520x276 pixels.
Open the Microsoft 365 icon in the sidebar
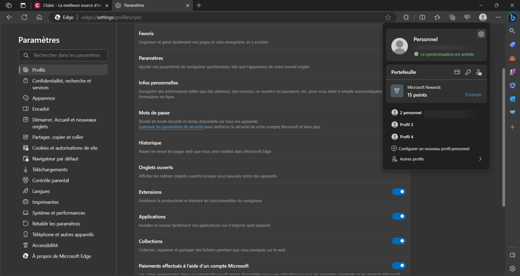[x=512, y=85]
